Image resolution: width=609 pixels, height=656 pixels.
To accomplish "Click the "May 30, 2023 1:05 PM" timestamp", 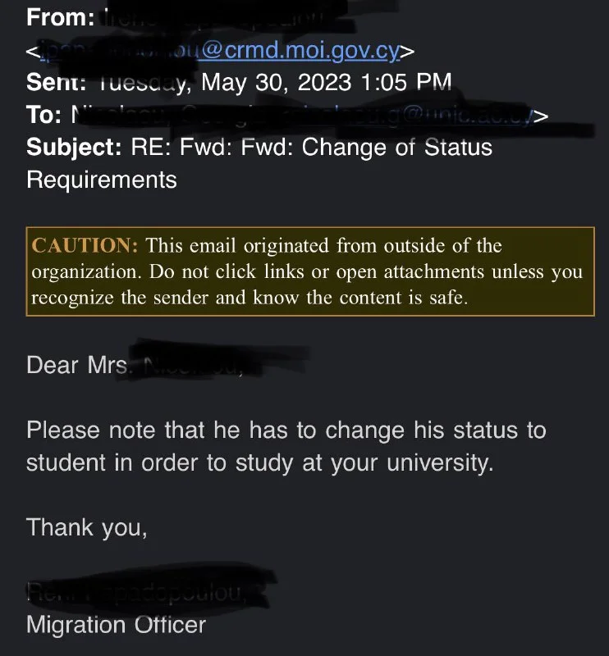I will (326, 82).
